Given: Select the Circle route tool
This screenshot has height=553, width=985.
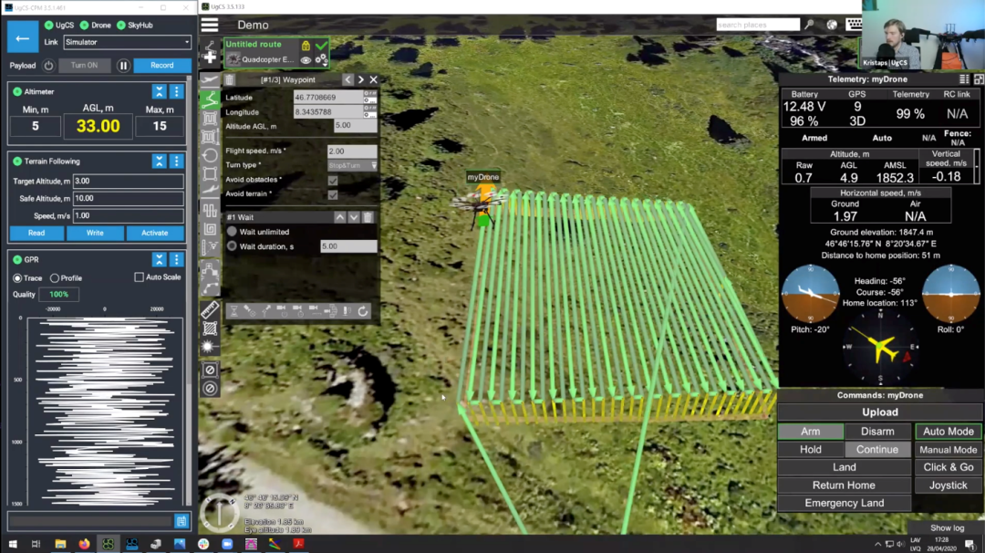Looking at the screenshot, I should [x=210, y=155].
